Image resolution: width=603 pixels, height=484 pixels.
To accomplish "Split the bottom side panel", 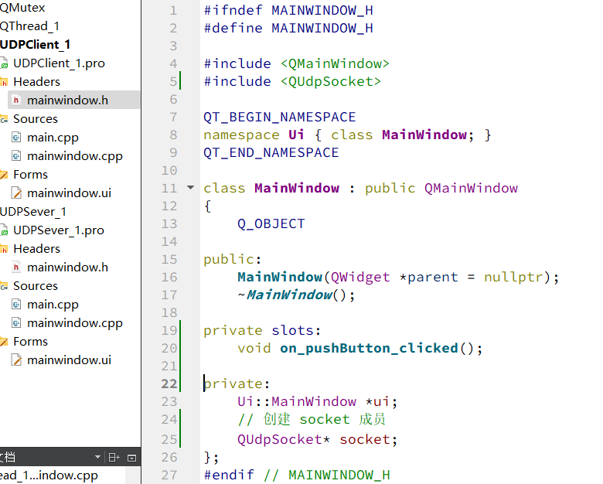I will click(114, 458).
